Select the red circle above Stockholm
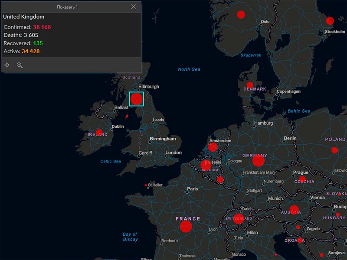The width and height of the screenshot is (347, 260). pos(330,21)
